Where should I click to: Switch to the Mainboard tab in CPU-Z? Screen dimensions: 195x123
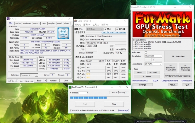click(27, 23)
